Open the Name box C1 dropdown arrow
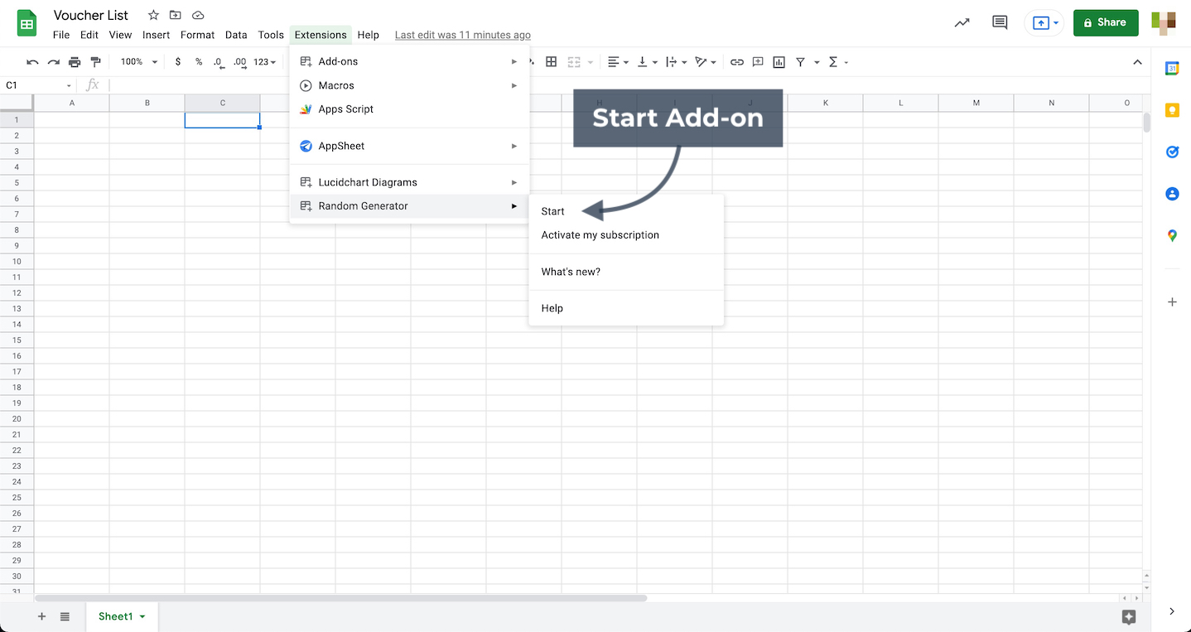The height and width of the screenshot is (632, 1191). click(x=69, y=85)
